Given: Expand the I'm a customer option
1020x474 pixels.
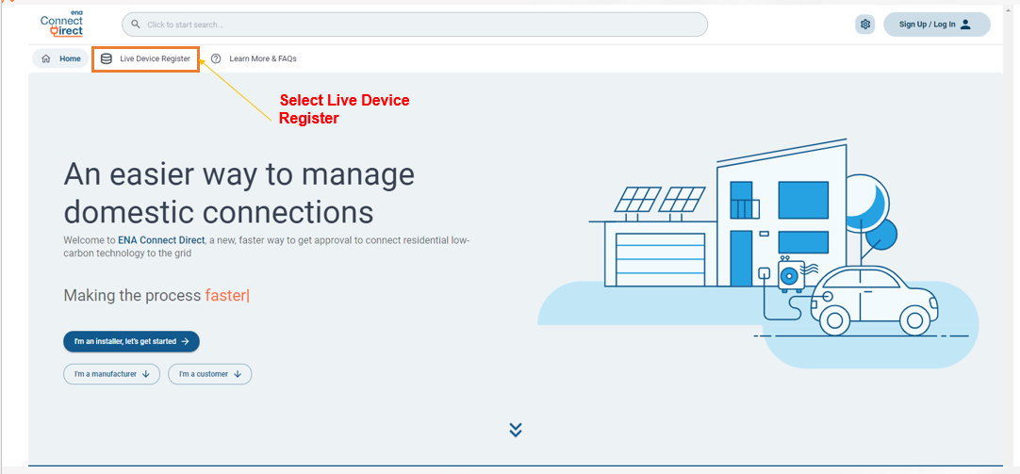Looking at the screenshot, I should (x=209, y=374).
